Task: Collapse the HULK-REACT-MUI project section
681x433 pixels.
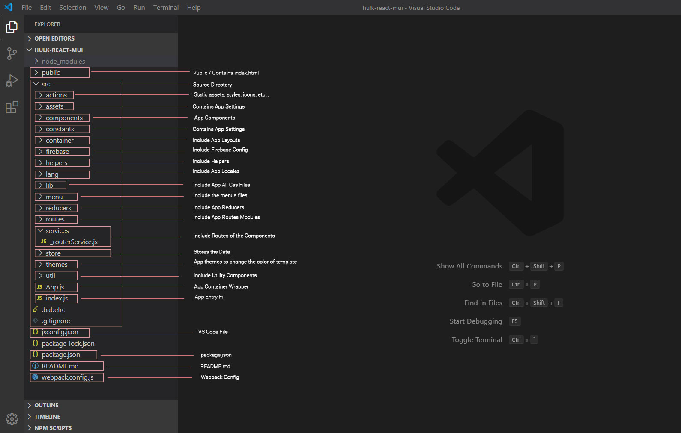Action: pos(58,50)
